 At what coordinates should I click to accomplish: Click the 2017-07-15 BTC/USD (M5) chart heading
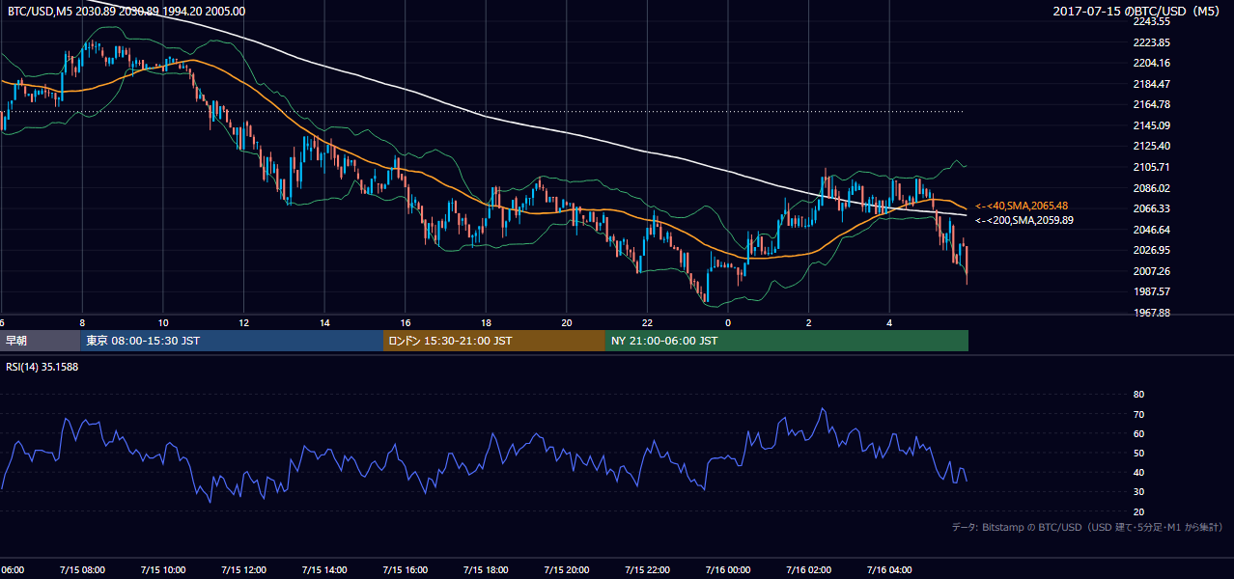(x=1137, y=12)
